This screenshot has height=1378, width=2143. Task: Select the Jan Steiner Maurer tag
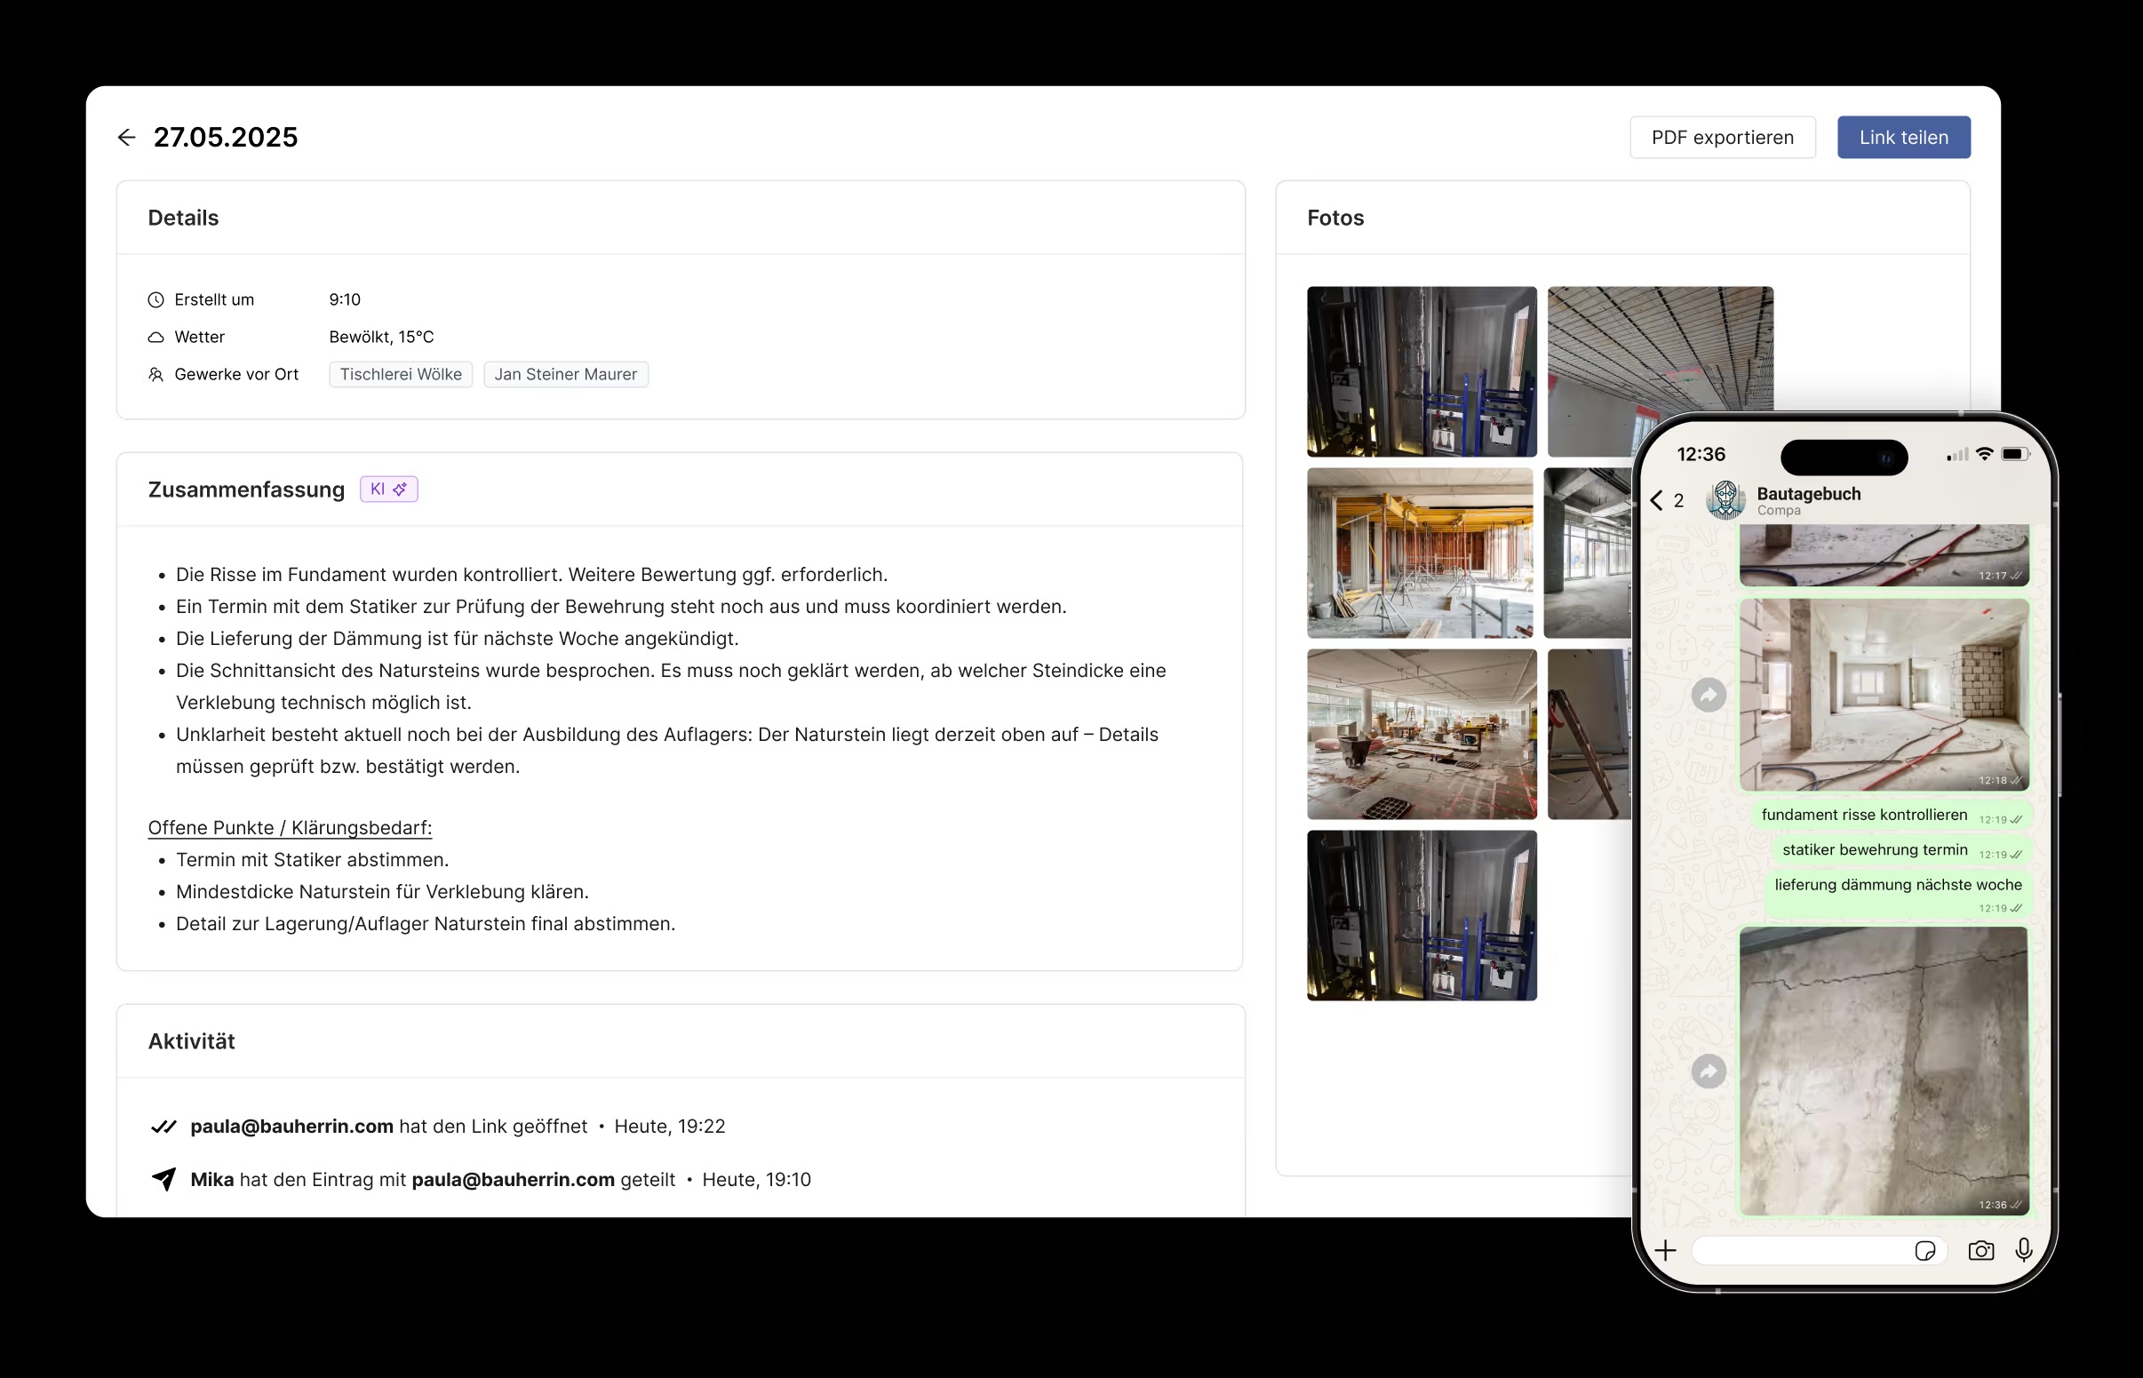pos(565,375)
